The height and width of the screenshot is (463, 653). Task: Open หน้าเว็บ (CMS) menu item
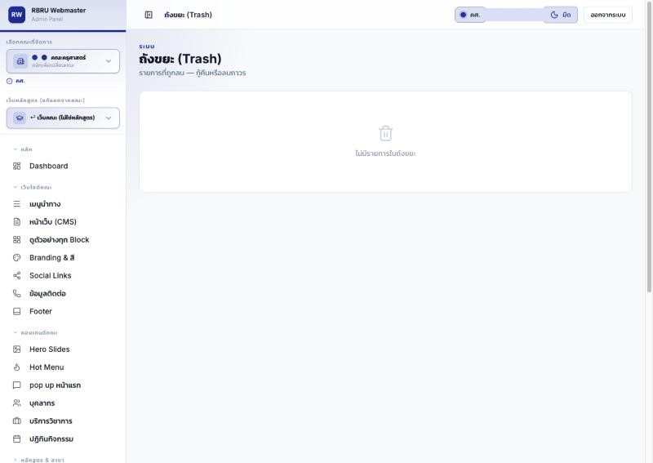[x=63, y=222]
